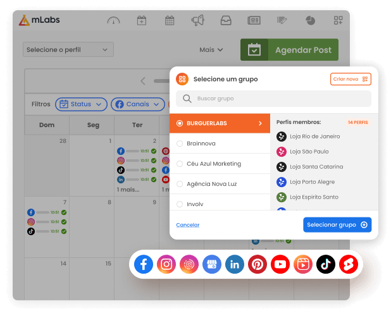Select the BURGUERLABS radio button
The image size is (391, 316).
180,123
